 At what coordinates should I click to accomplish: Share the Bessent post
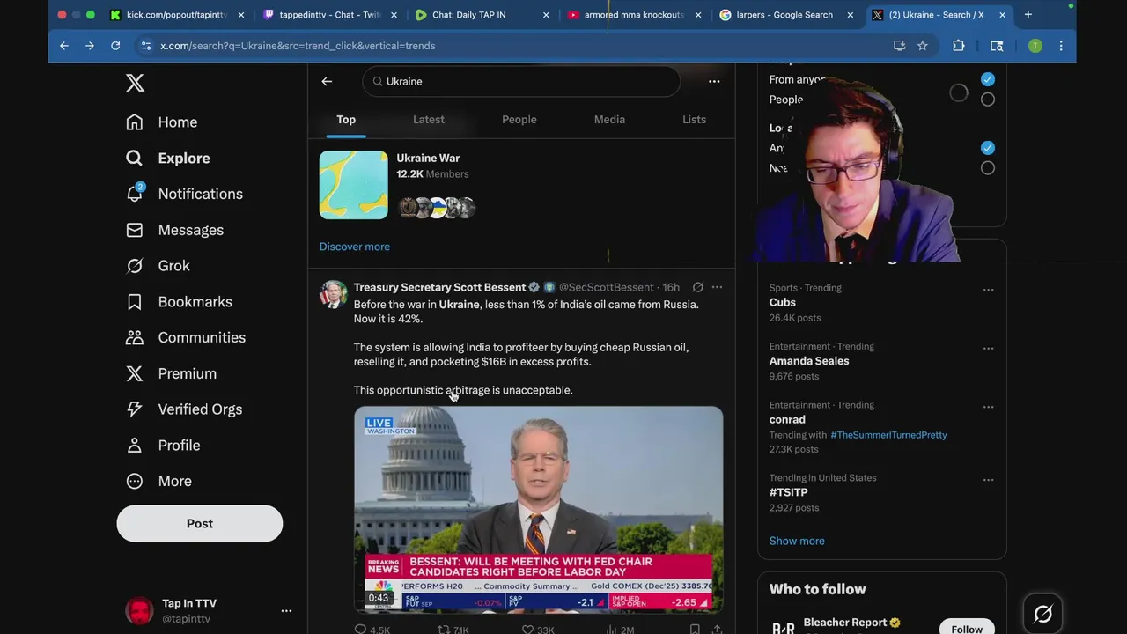[717, 630]
